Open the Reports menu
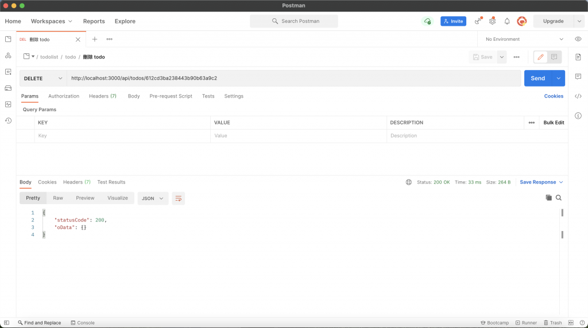This screenshot has height=328, width=588. coord(94,21)
